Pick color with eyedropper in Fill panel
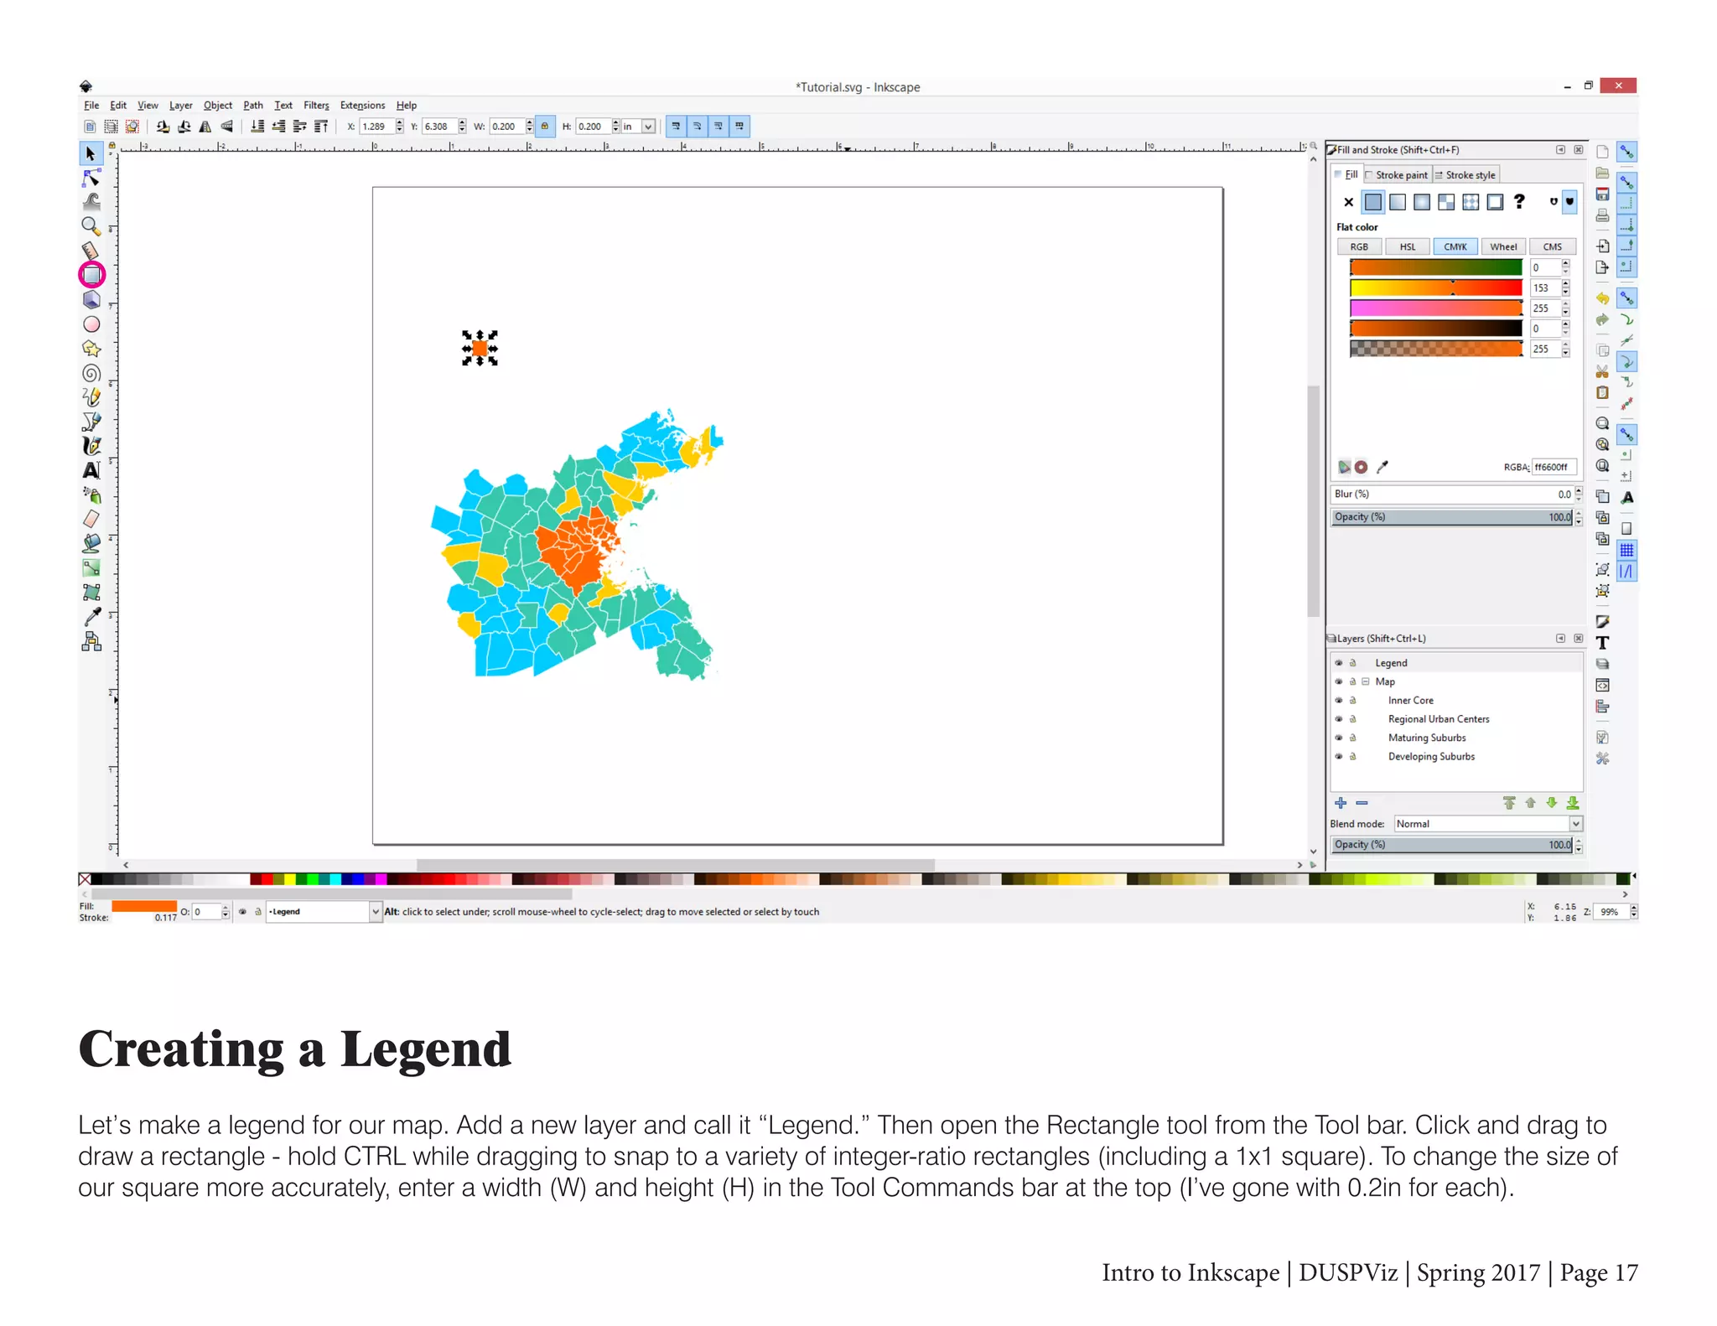The width and height of the screenshot is (1717, 1326). point(1382,467)
